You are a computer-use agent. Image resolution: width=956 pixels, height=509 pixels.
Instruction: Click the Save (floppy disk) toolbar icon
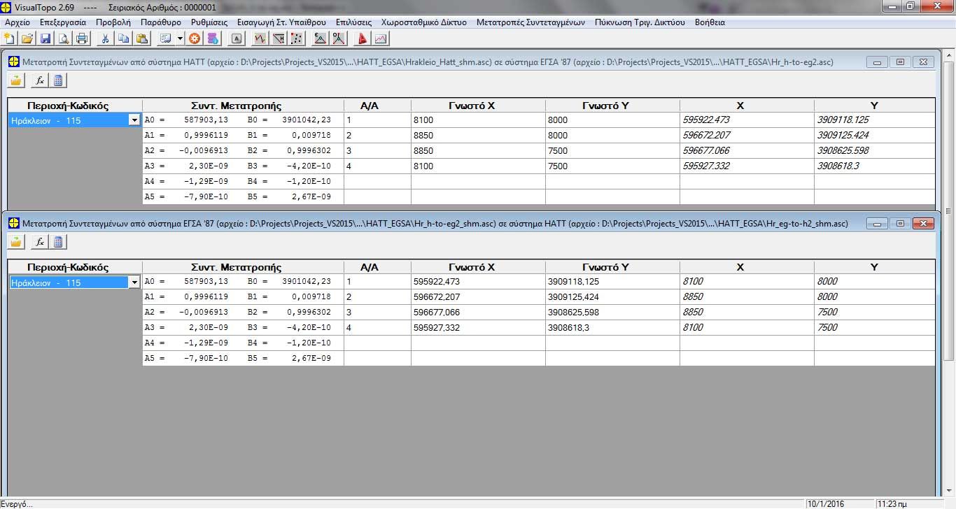click(x=45, y=38)
